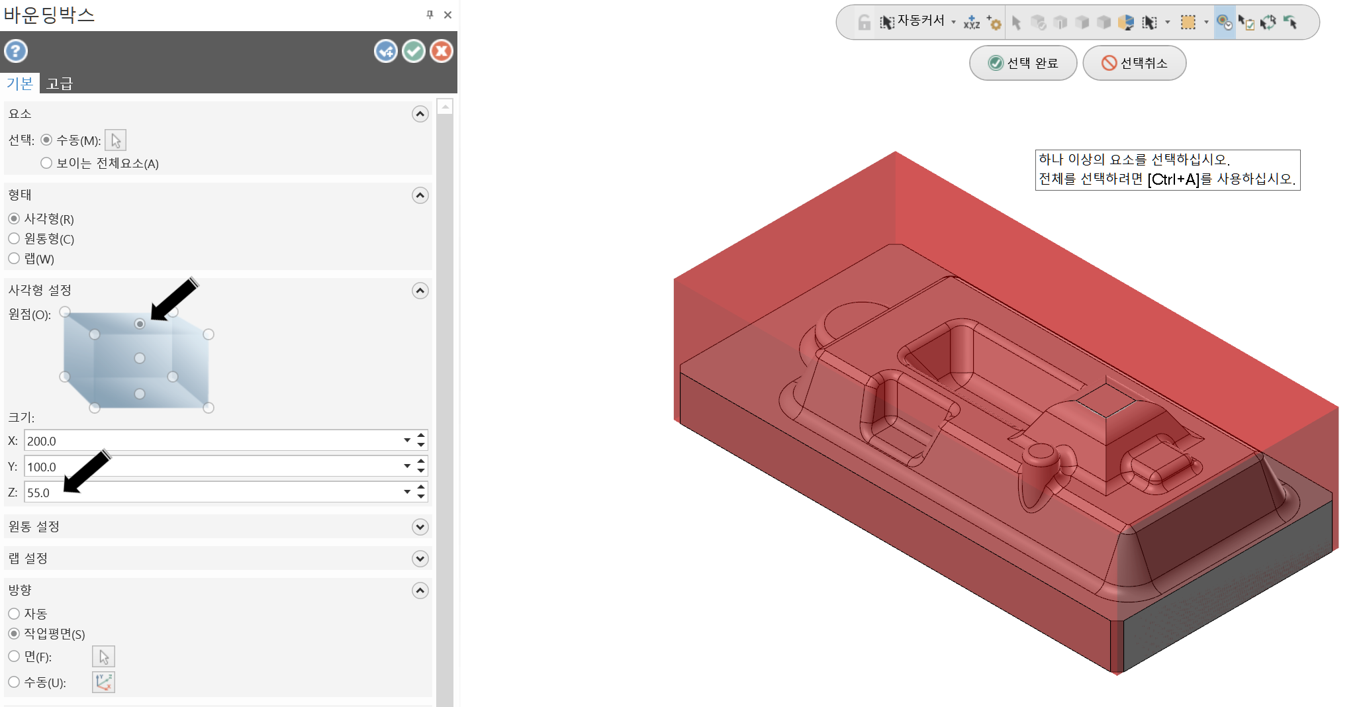Open AutoCursor settings gear icon
1361x707 pixels.
point(994,23)
